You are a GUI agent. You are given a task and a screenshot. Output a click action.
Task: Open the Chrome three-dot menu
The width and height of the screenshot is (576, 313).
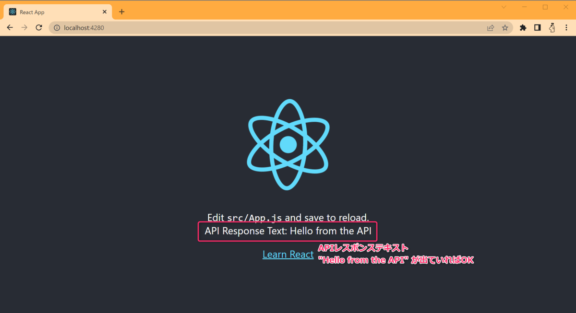[566, 28]
